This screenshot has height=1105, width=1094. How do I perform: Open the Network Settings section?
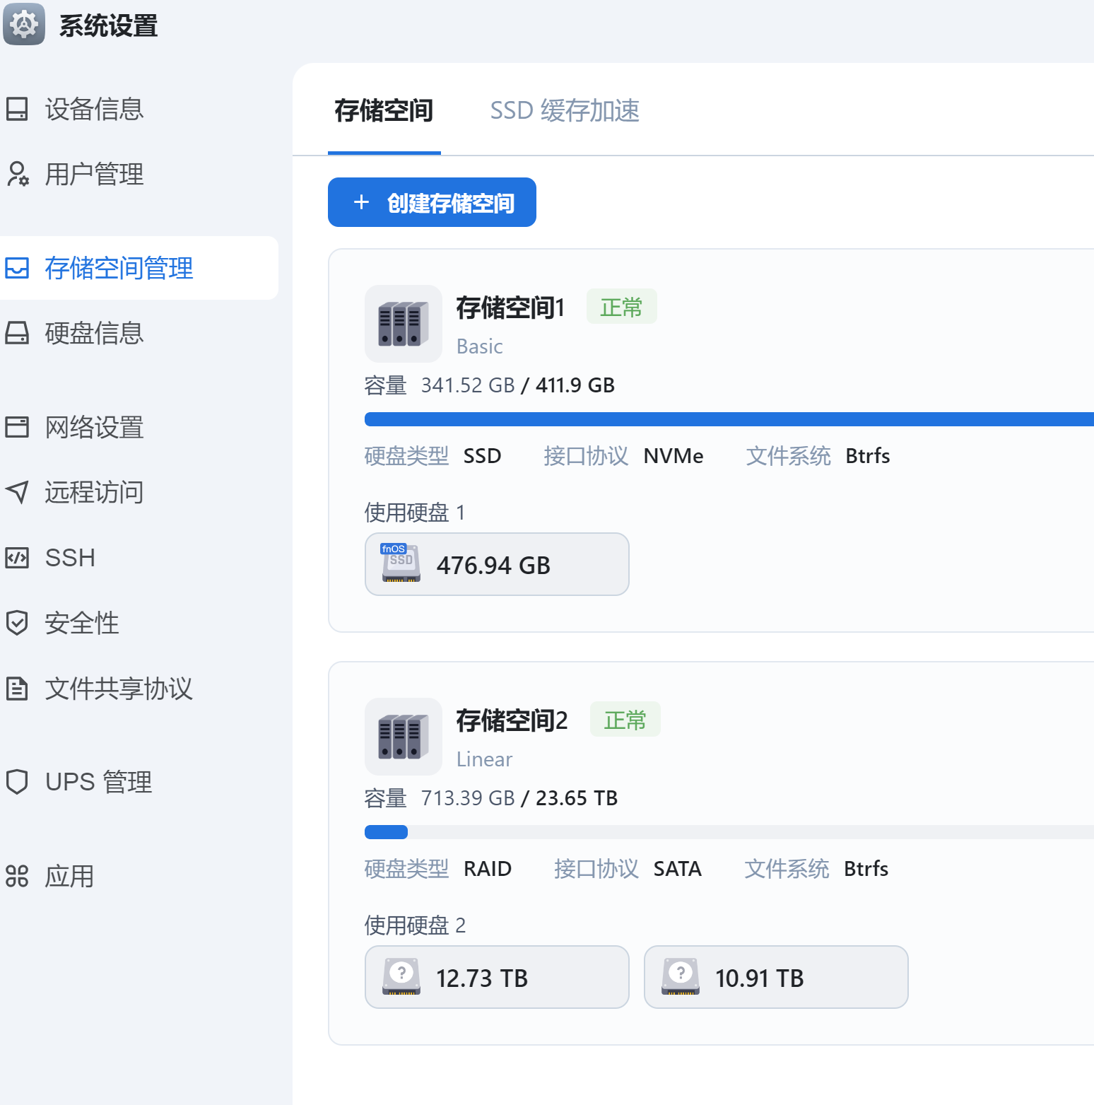(x=94, y=428)
